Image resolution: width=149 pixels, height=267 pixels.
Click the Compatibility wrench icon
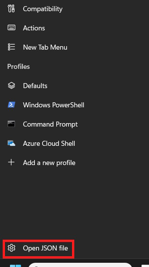[11, 9]
